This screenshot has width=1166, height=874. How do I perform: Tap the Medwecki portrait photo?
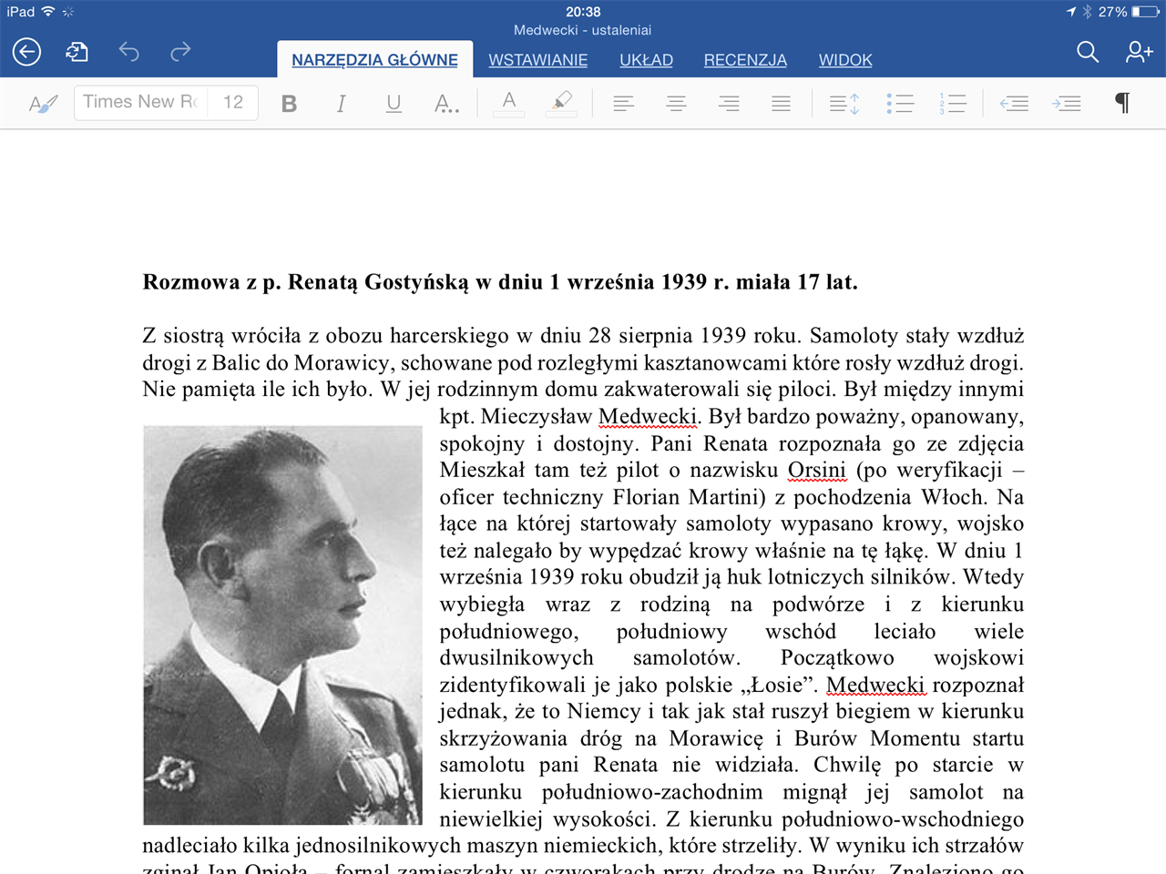point(282,624)
